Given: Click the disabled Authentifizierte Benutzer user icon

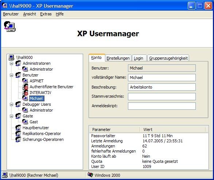Looking at the screenshot, I should [x=25, y=87].
